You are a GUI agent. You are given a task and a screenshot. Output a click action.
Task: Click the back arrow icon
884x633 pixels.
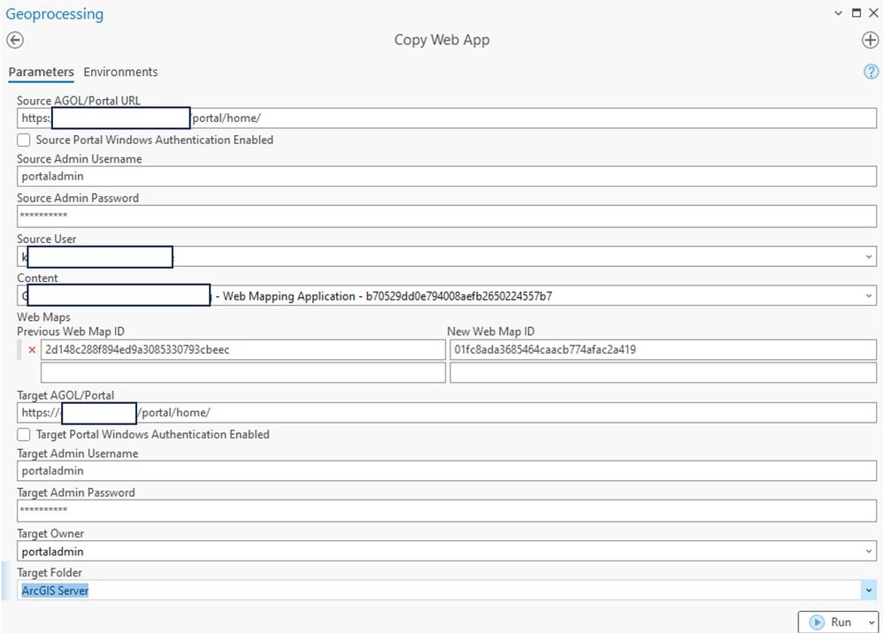(x=15, y=41)
